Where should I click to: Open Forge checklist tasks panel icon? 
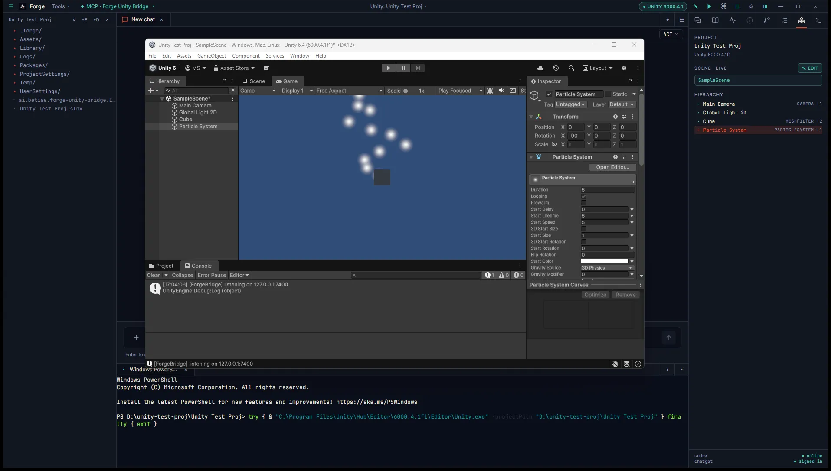784,20
